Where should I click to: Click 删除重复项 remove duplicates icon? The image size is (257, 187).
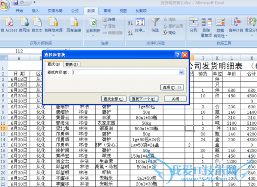point(206,27)
